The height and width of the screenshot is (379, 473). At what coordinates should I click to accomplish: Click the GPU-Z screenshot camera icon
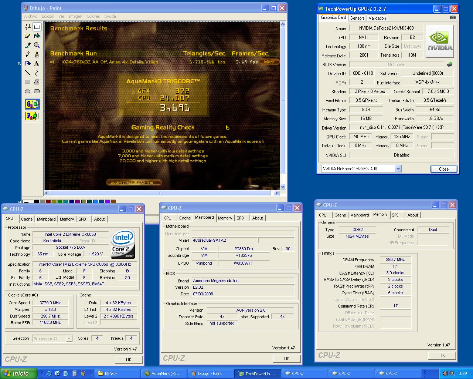coord(453,17)
